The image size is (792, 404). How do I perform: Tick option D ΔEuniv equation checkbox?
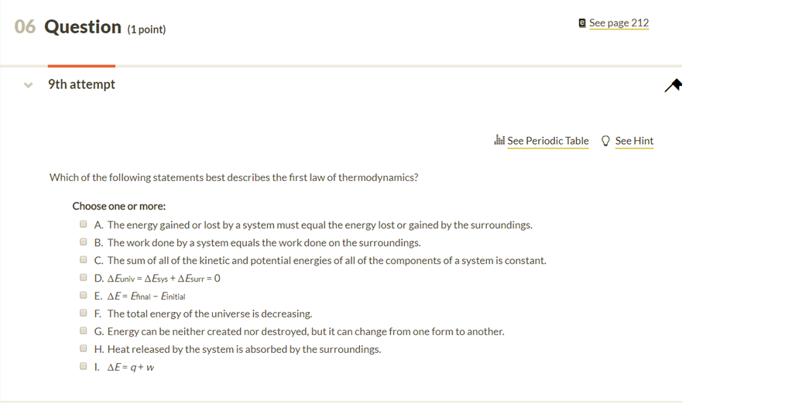click(x=84, y=277)
